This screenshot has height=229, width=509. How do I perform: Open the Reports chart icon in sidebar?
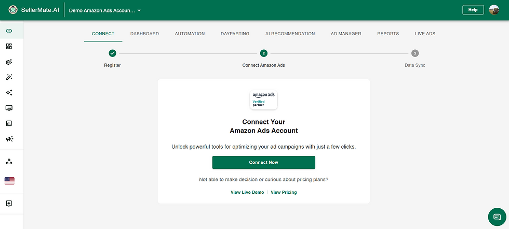point(9,123)
